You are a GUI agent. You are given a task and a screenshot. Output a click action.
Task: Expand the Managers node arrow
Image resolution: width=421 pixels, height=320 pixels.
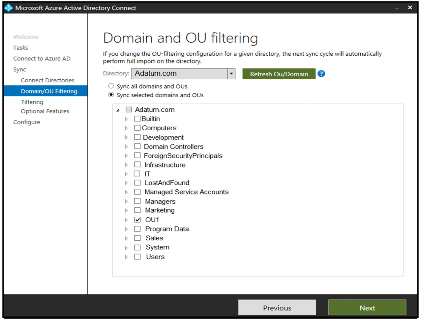(x=126, y=202)
